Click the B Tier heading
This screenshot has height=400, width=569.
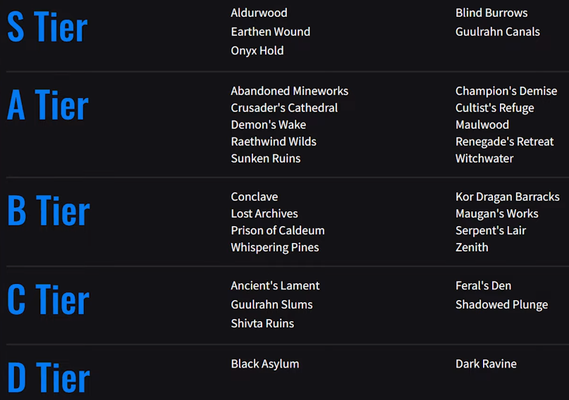tap(48, 211)
